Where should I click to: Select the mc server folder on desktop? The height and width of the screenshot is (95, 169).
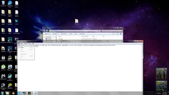77,22
